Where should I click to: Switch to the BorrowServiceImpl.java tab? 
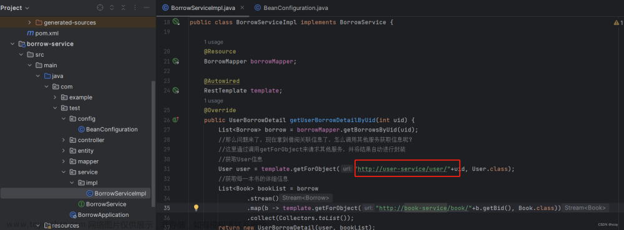[203, 8]
